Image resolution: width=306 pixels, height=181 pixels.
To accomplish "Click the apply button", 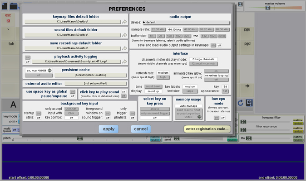I will click(109, 129).
